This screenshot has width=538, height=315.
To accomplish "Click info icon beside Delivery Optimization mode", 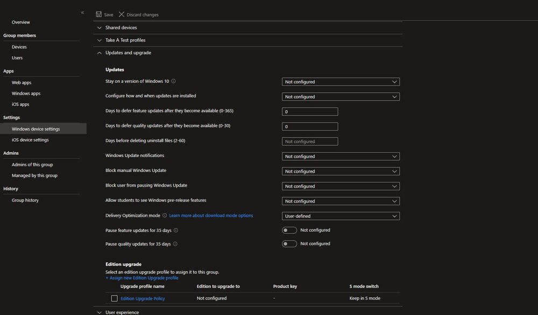I will click(x=165, y=216).
